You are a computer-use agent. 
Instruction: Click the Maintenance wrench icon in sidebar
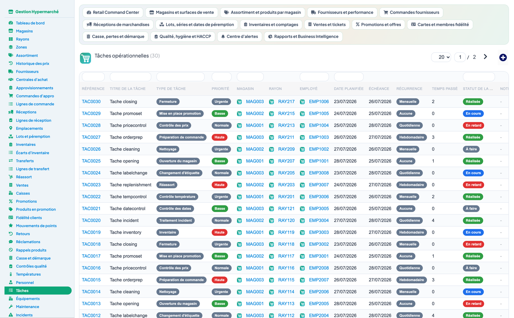pyautogui.click(x=11, y=307)
